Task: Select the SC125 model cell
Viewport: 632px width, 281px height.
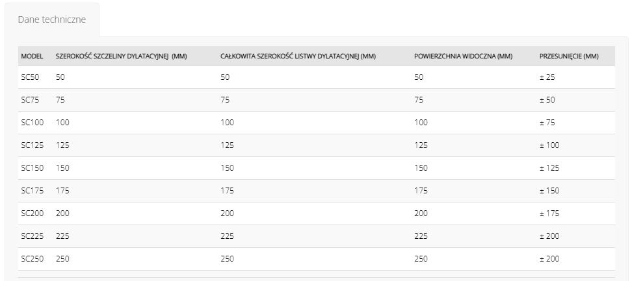Action: (x=33, y=145)
